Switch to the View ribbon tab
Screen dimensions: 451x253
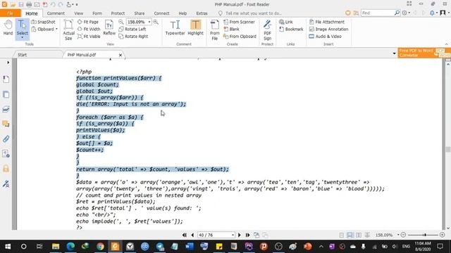pyautogui.click(x=78, y=13)
